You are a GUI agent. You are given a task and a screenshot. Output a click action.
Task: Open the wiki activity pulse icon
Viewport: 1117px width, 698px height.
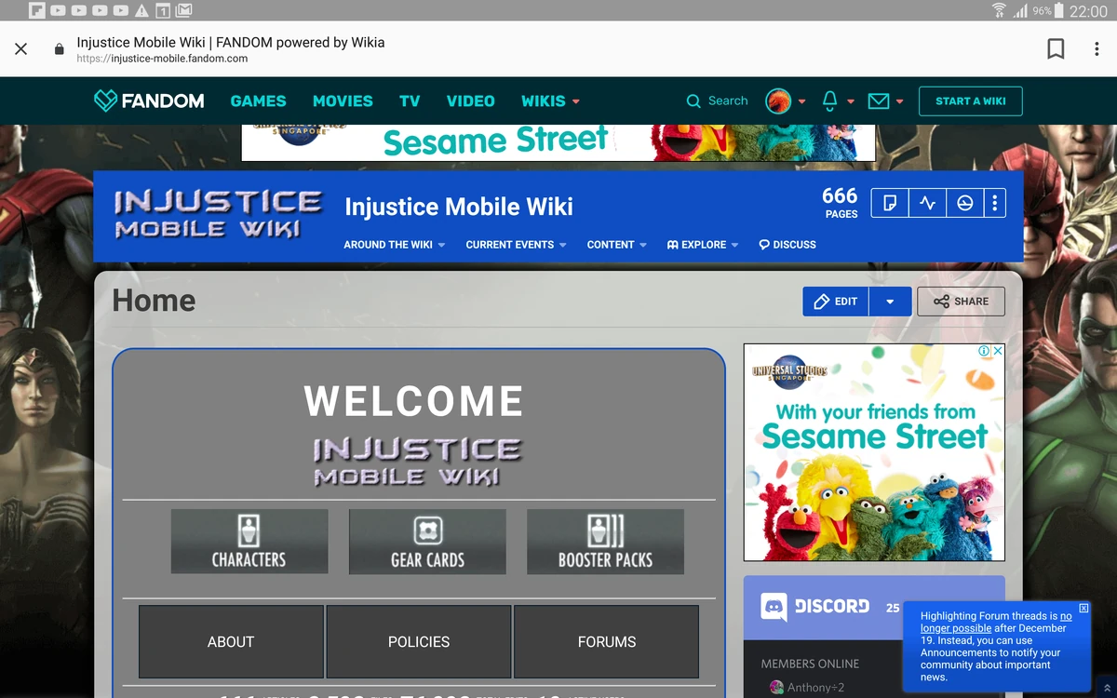tap(927, 202)
